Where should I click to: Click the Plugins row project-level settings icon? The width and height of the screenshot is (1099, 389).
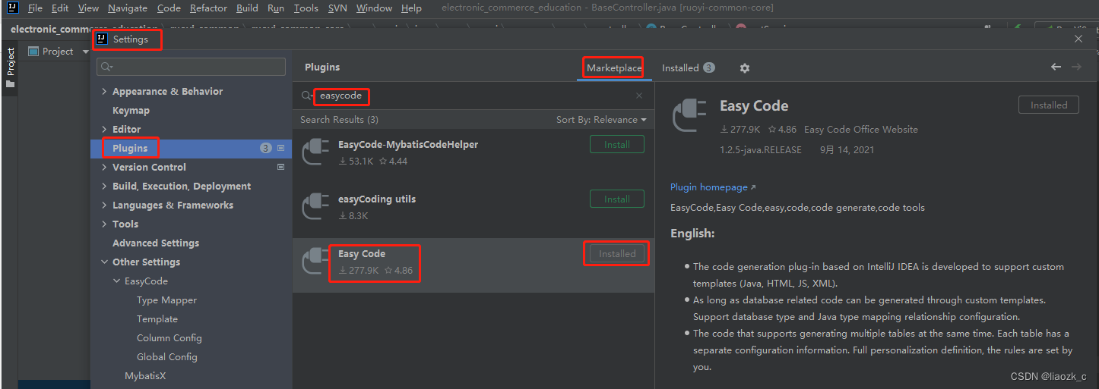280,148
